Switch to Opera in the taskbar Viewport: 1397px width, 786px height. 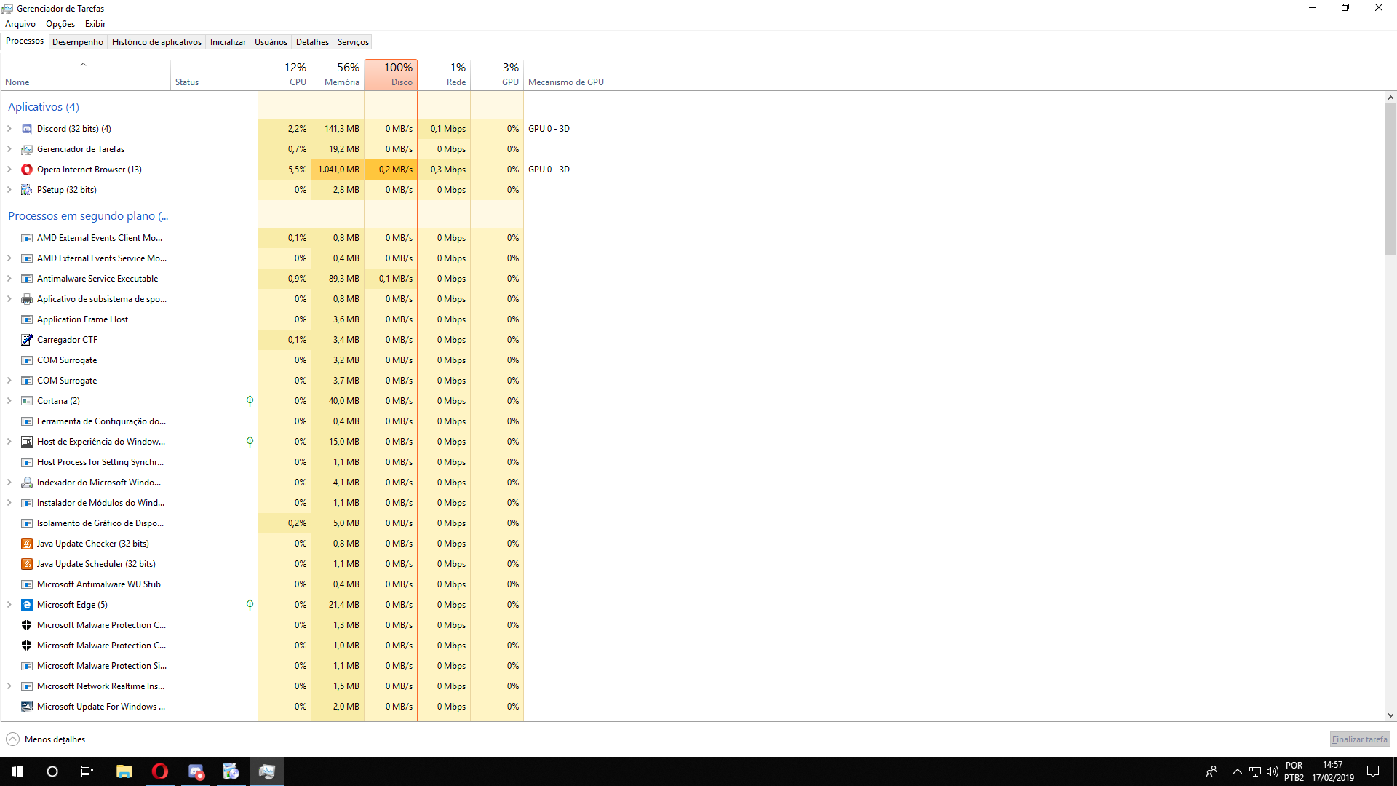pos(160,771)
